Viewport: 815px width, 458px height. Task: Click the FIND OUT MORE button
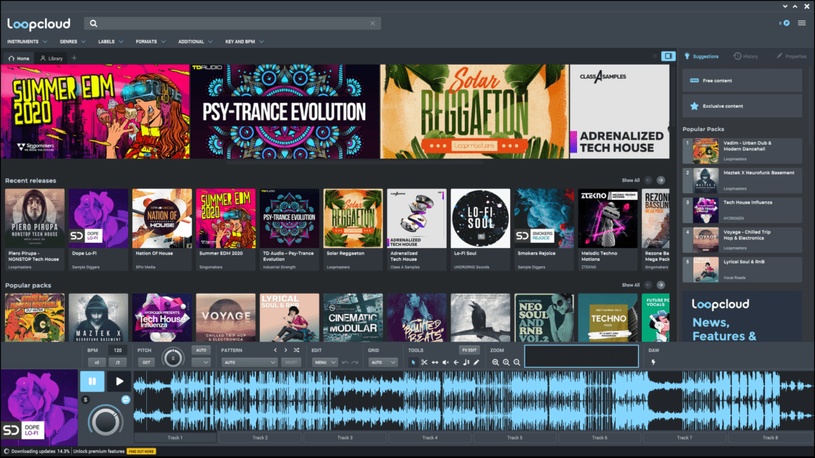click(141, 451)
